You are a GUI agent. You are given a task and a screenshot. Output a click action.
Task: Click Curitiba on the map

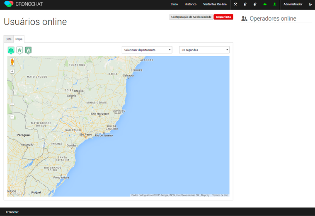71,145
